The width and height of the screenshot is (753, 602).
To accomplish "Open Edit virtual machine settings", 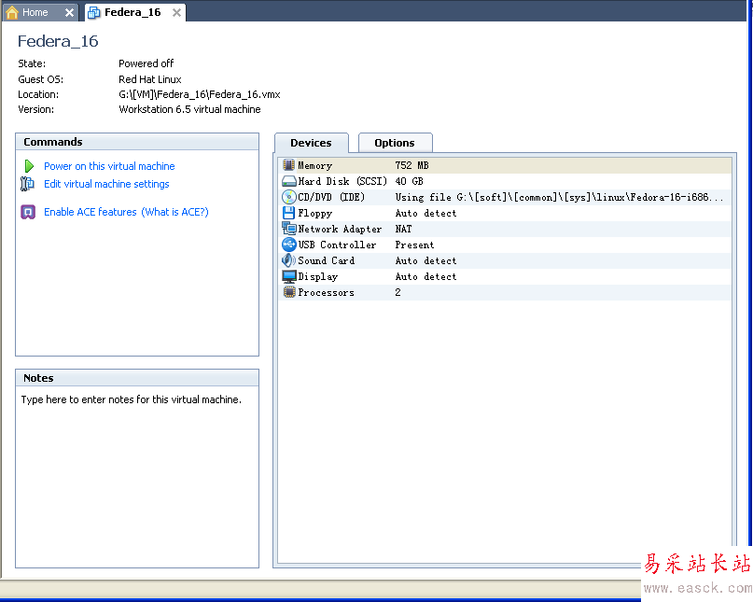I will click(x=106, y=184).
